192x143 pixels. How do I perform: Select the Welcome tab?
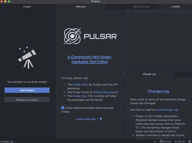point(81,7)
